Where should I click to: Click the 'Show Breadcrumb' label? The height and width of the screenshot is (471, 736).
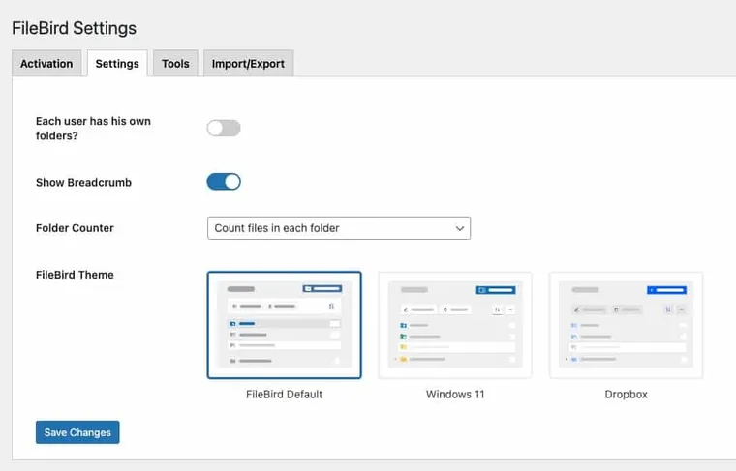click(x=83, y=183)
